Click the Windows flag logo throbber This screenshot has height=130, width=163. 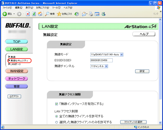(159, 8)
